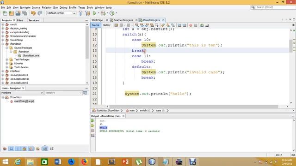296x166 pixels.
Task: Click the editor vertical scrollbar thumb
Action: pos(291,46)
